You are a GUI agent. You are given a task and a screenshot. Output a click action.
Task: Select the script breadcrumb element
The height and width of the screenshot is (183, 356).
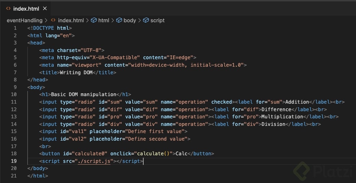(157, 21)
